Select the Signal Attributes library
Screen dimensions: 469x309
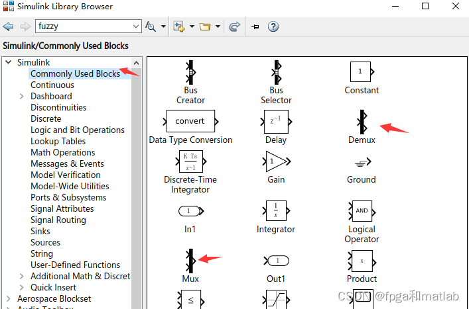(x=62, y=209)
